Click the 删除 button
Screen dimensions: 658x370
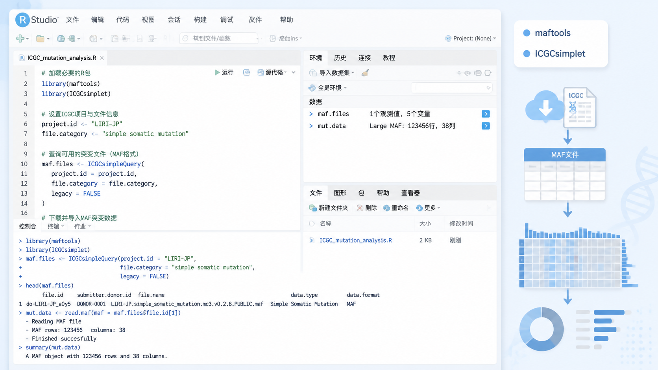(367, 208)
